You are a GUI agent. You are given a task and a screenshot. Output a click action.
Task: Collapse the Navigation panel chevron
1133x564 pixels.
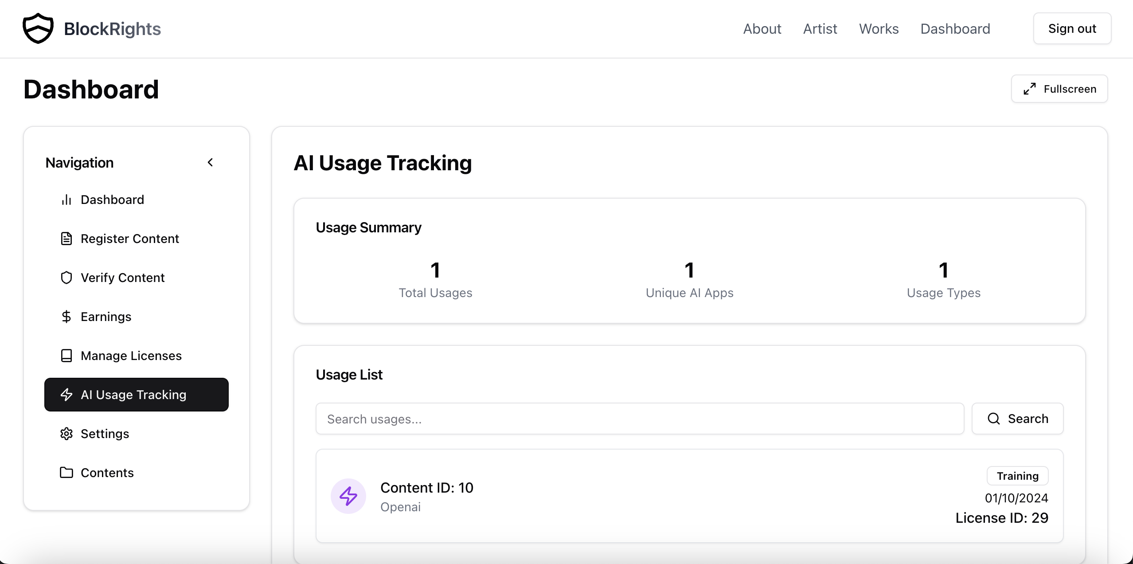click(211, 163)
